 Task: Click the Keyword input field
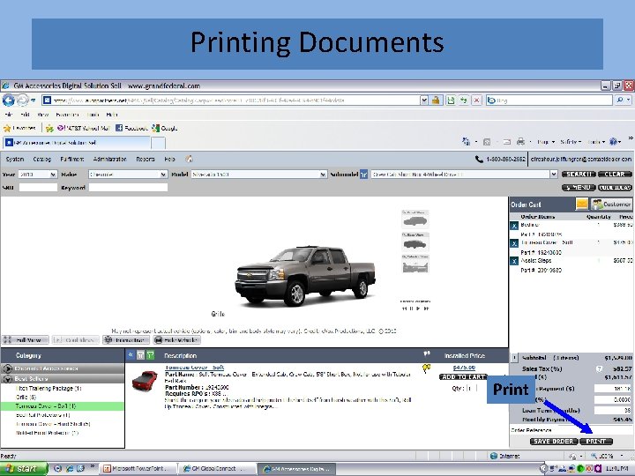point(128,188)
